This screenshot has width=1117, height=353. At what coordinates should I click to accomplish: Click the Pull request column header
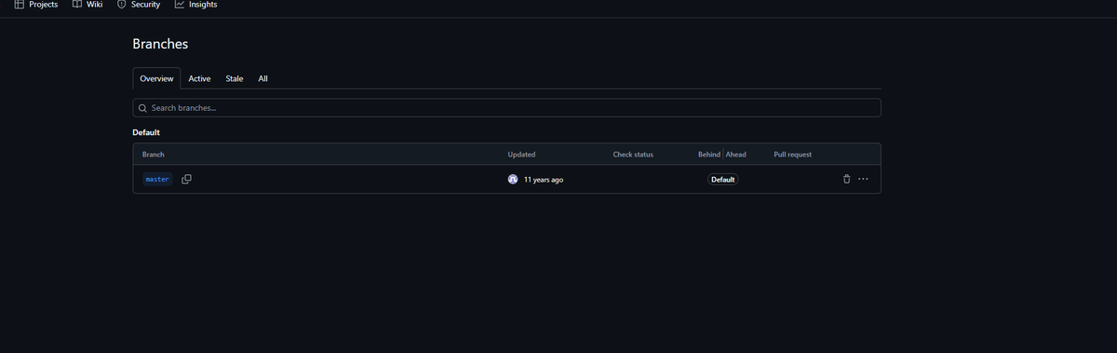pyautogui.click(x=793, y=154)
